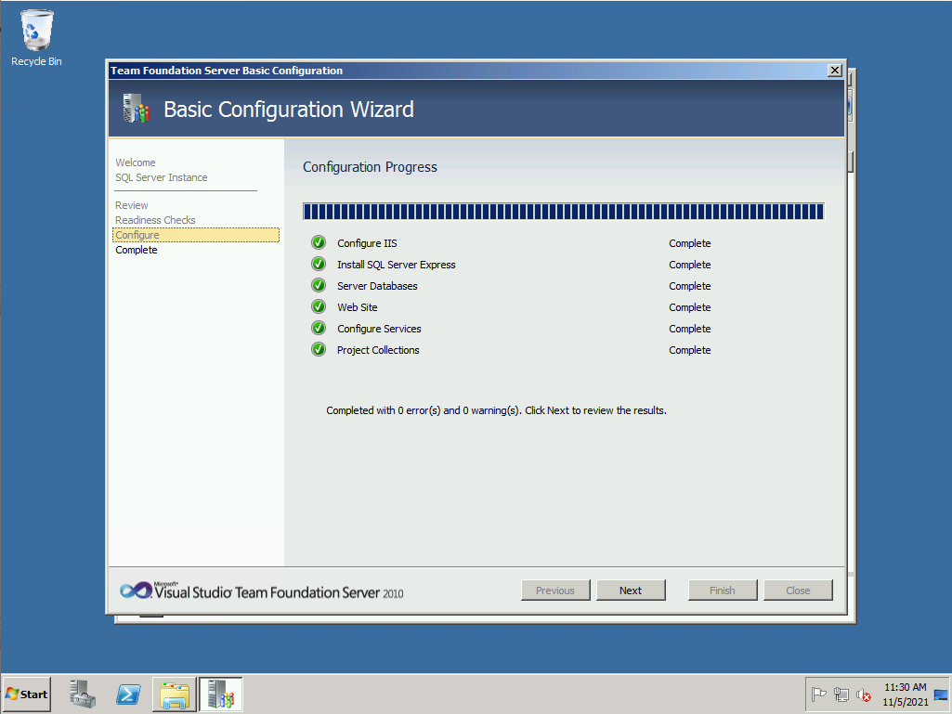Click the green checkmark beside Server Databases
This screenshot has width=952, height=714.
[x=319, y=286]
